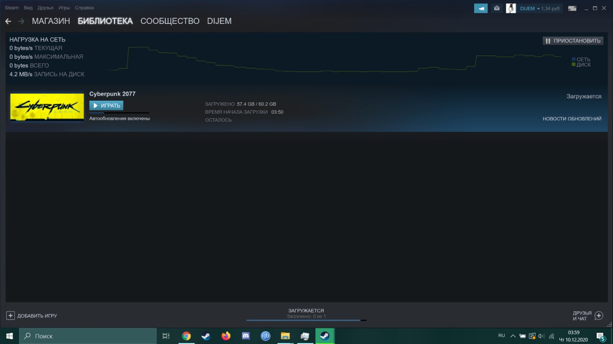This screenshot has height=344, width=613.
Task: Click the footer download progress bar
Action: [x=306, y=320]
